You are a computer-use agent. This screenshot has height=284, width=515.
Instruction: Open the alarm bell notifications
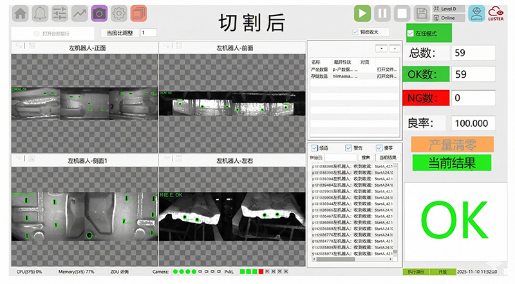41,12
